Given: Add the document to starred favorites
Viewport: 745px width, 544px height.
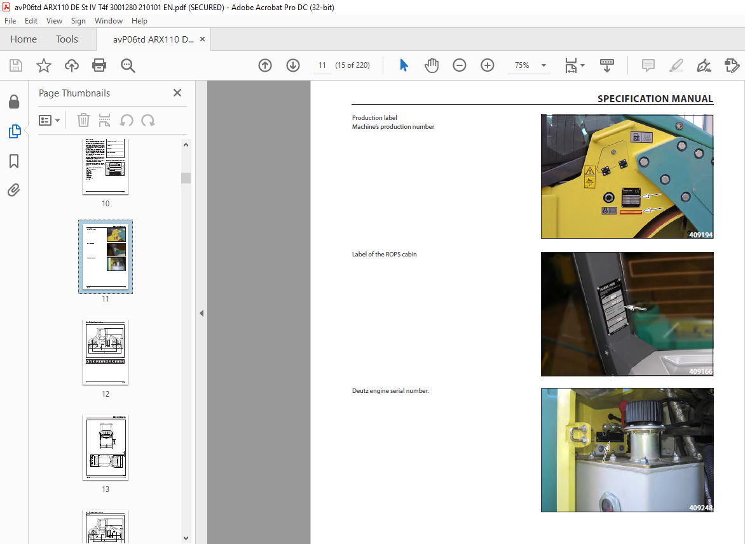Looking at the screenshot, I should coord(44,65).
